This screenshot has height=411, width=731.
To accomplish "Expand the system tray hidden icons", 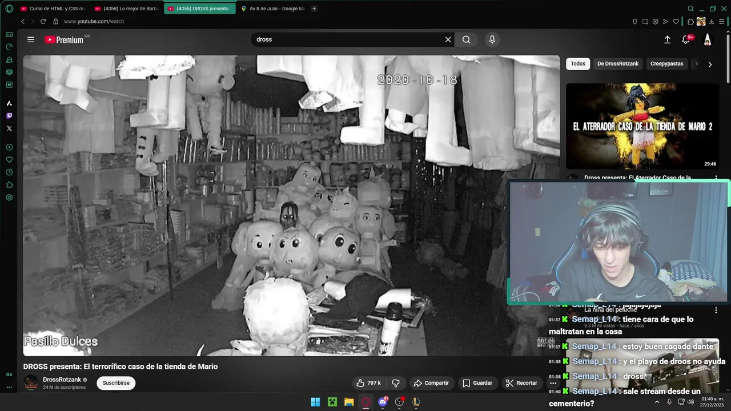I will click(657, 402).
